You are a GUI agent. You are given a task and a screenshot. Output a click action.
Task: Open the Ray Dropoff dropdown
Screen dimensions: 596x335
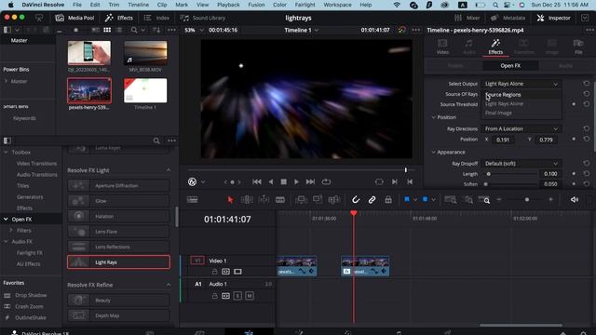(x=521, y=164)
